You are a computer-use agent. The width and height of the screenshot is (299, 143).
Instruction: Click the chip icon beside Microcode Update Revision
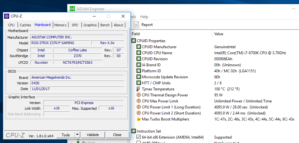[x=139, y=77]
